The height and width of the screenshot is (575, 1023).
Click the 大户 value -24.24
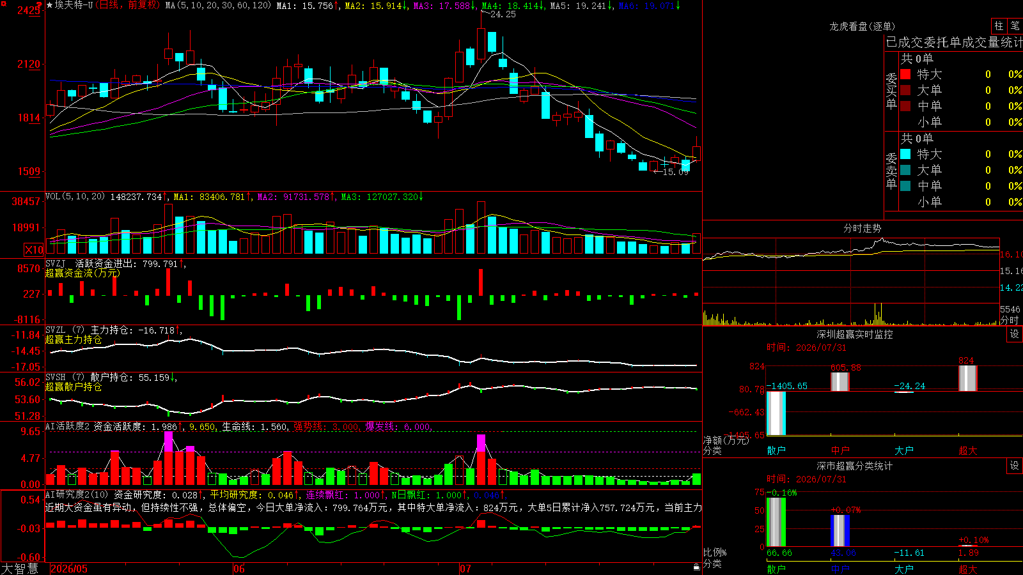pyautogui.click(x=909, y=386)
